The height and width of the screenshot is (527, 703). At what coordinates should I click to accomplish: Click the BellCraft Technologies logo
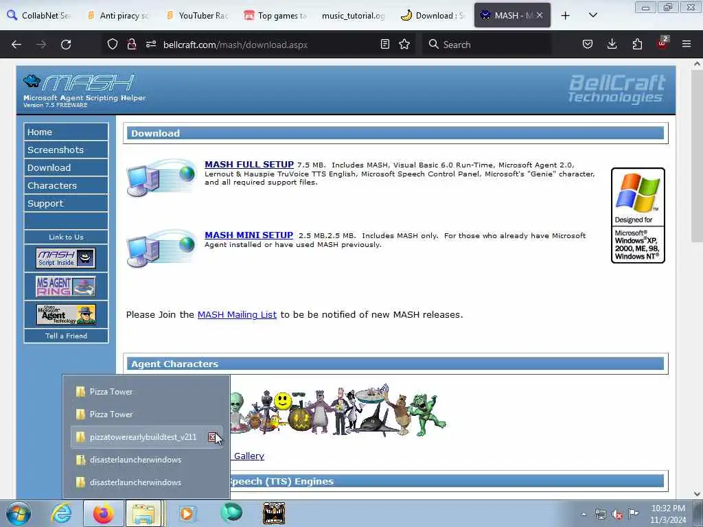[x=616, y=89]
